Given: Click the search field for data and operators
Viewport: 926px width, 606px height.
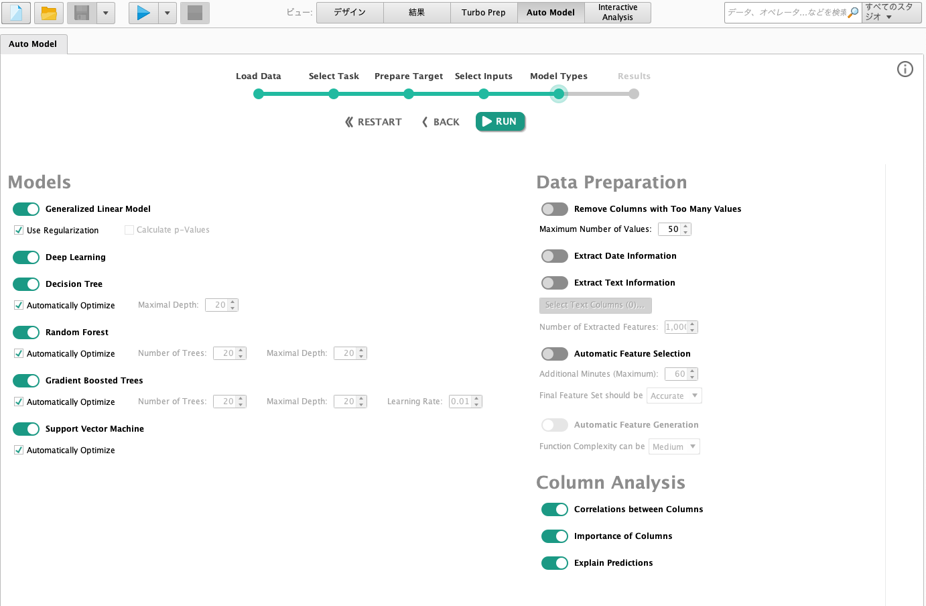Looking at the screenshot, I should [x=787, y=13].
